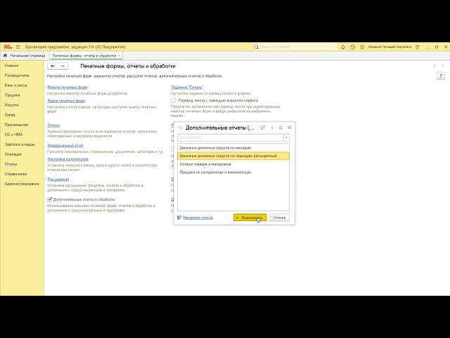
Task: Open the page's more options dots
Action: 435,65
